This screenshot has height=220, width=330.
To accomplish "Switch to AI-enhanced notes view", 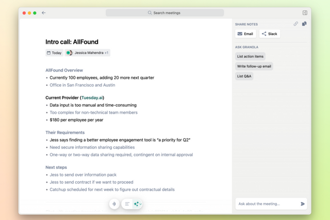I will click(136, 204).
